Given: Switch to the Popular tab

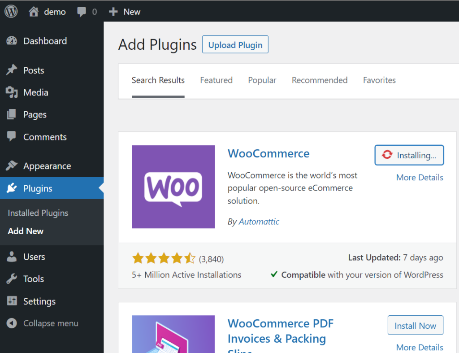Looking at the screenshot, I should point(262,80).
